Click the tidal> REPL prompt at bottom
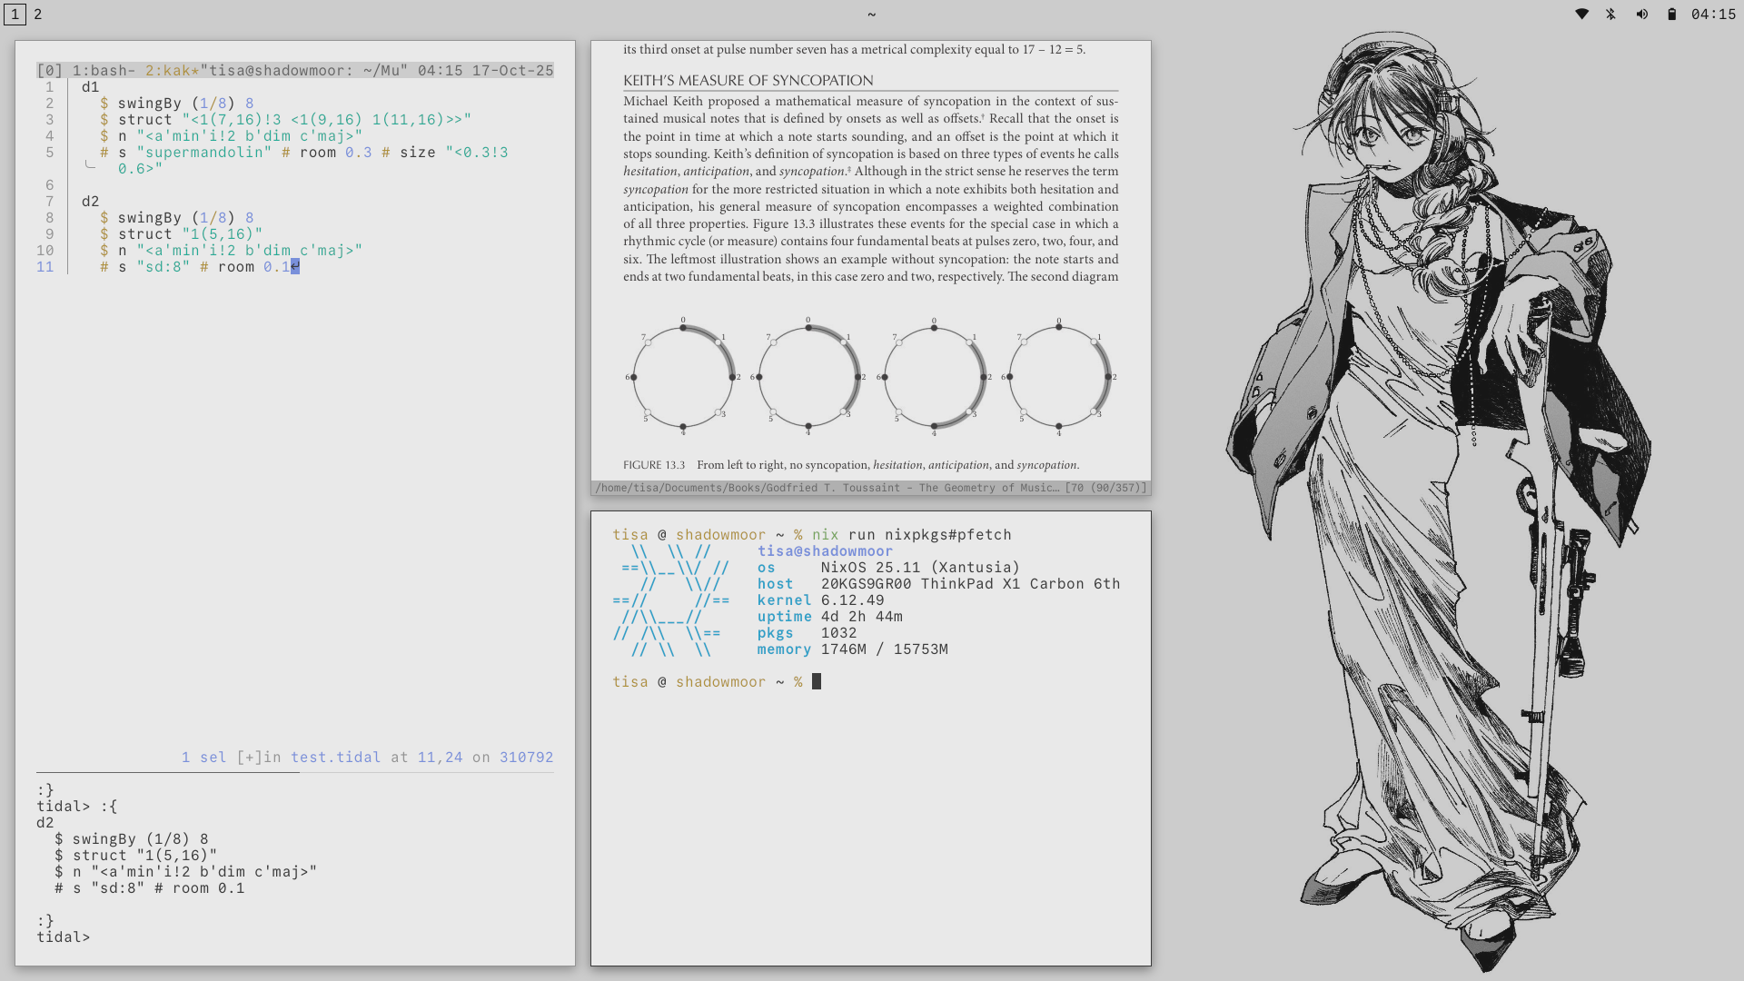This screenshot has height=981, width=1744. (63, 936)
